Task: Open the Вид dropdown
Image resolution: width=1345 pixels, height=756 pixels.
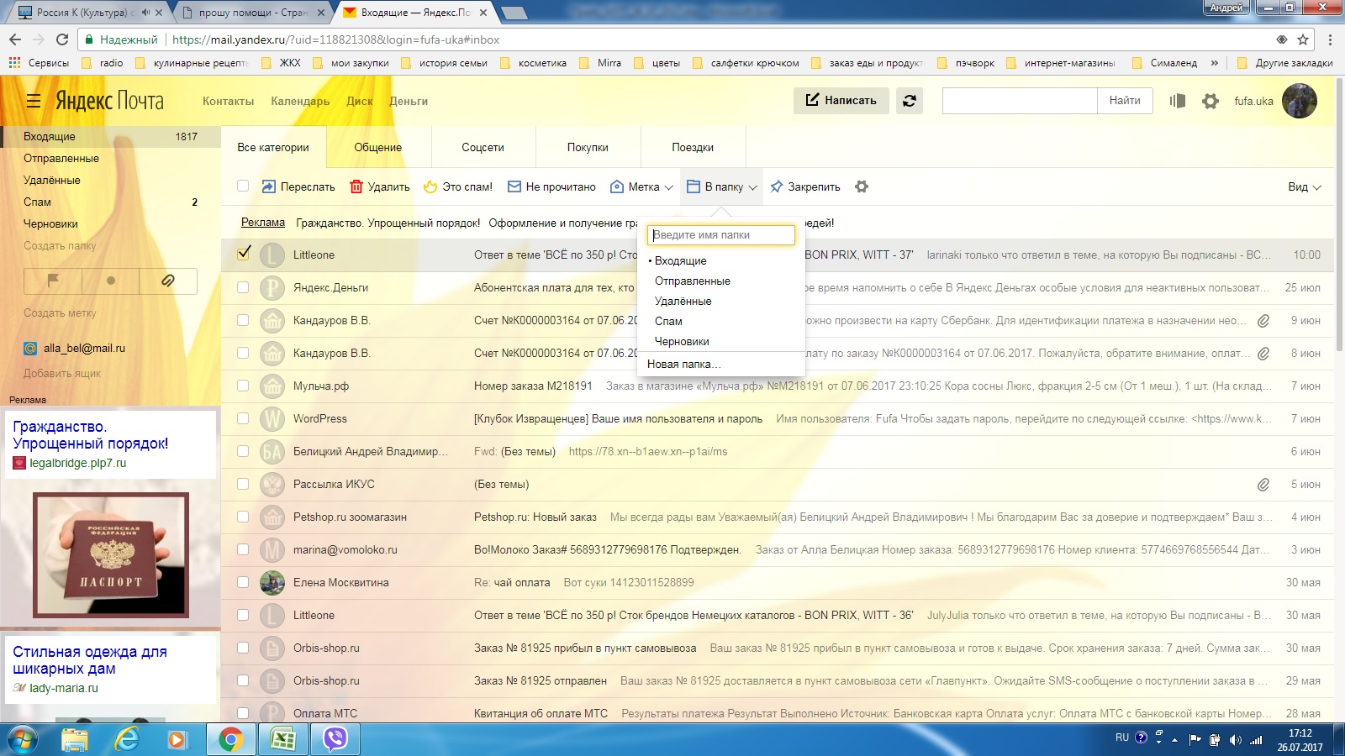Action: click(x=1304, y=186)
